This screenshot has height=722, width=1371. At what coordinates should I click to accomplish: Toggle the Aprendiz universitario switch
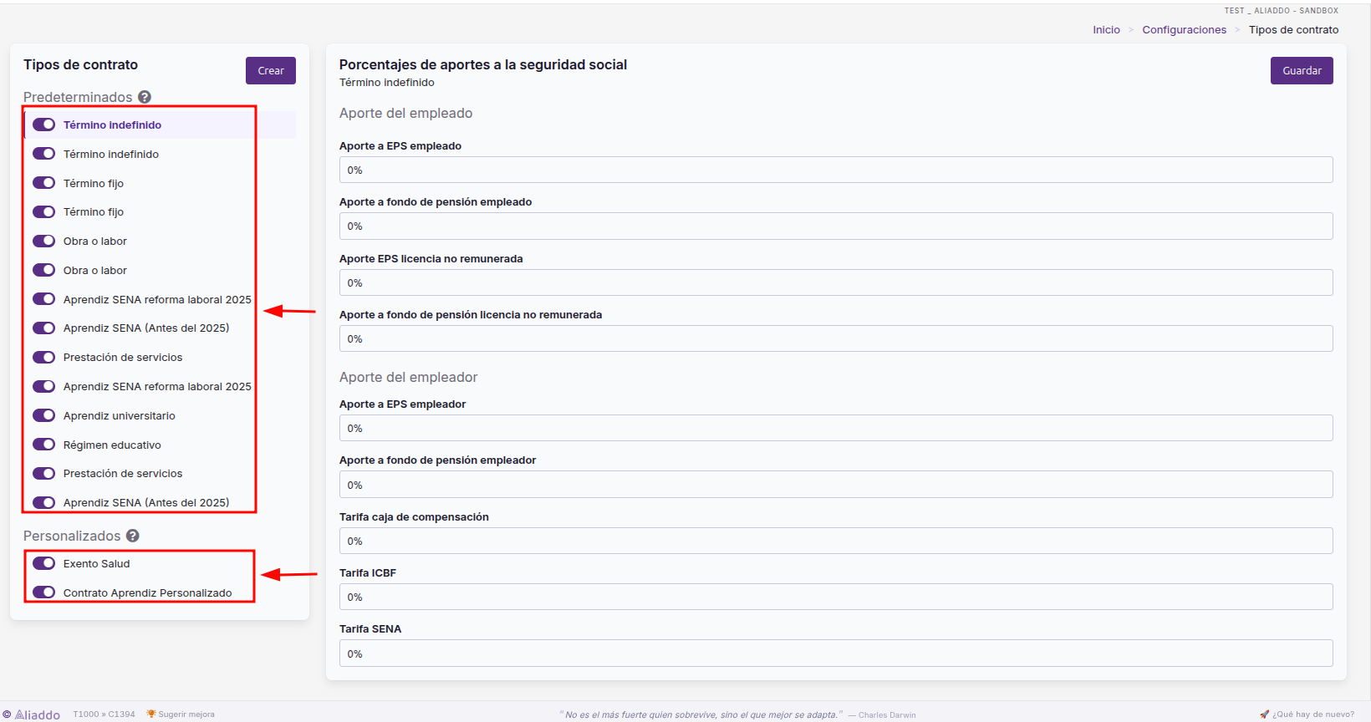(x=43, y=415)
